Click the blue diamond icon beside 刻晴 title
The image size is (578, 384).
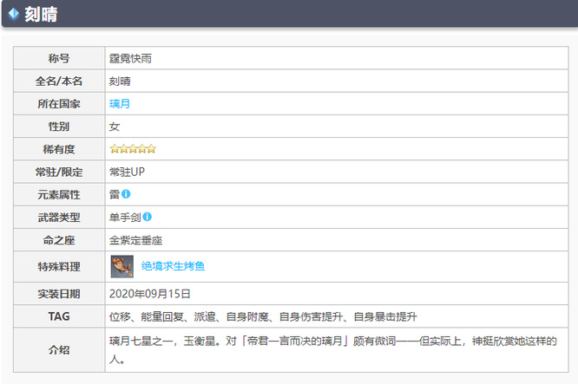coord(13,13)
